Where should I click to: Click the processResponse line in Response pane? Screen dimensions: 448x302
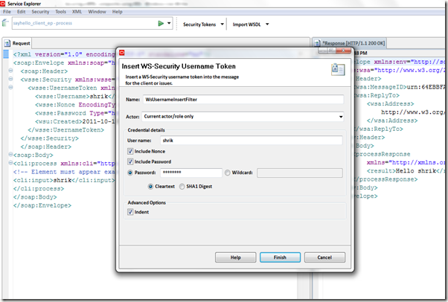383,154
